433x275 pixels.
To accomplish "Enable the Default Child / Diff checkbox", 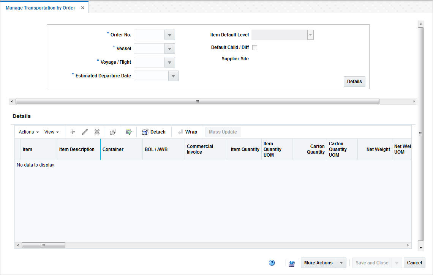I will coord(254,47).
